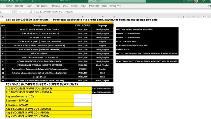Select '3 courses - 15% Off' cell
The image size is (211, 119).
[40, 100]
